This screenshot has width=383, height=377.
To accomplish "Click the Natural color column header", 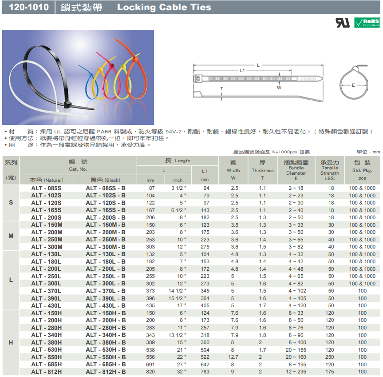I will (x=47, y=180).
